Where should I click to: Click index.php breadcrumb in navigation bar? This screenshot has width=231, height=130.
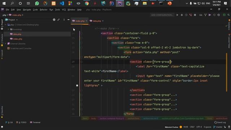15,15
